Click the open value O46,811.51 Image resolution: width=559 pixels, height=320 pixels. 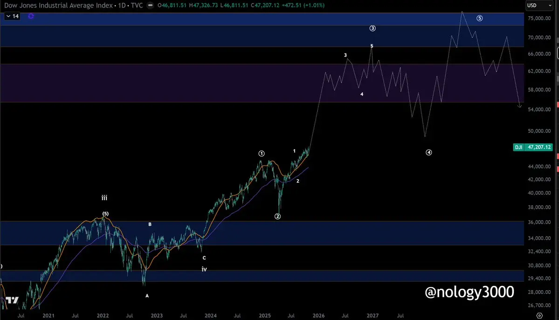(x=172, y=5)
